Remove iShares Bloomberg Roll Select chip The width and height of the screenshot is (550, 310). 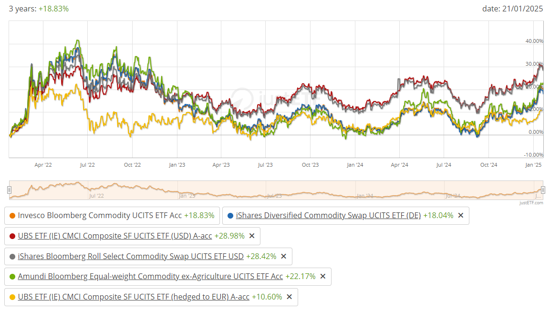283,256
